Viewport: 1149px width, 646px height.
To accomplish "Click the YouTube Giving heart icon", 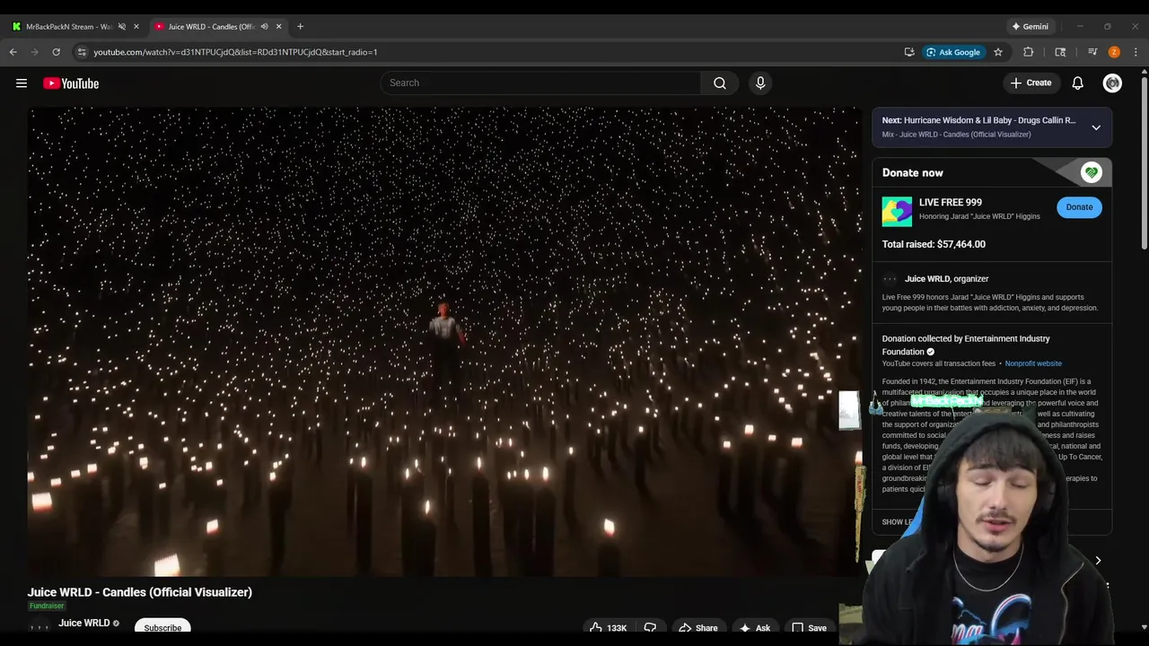I will click(1091, 172).
